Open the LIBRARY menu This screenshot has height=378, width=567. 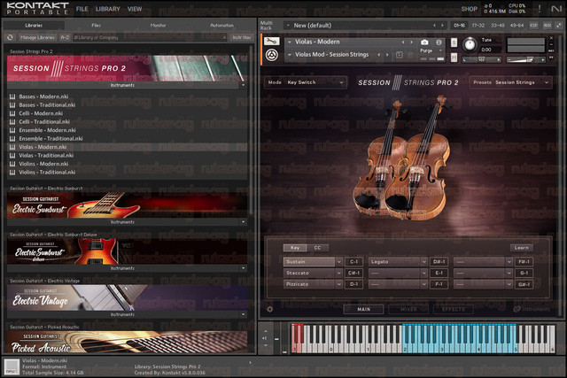click(x=108, y=9)
